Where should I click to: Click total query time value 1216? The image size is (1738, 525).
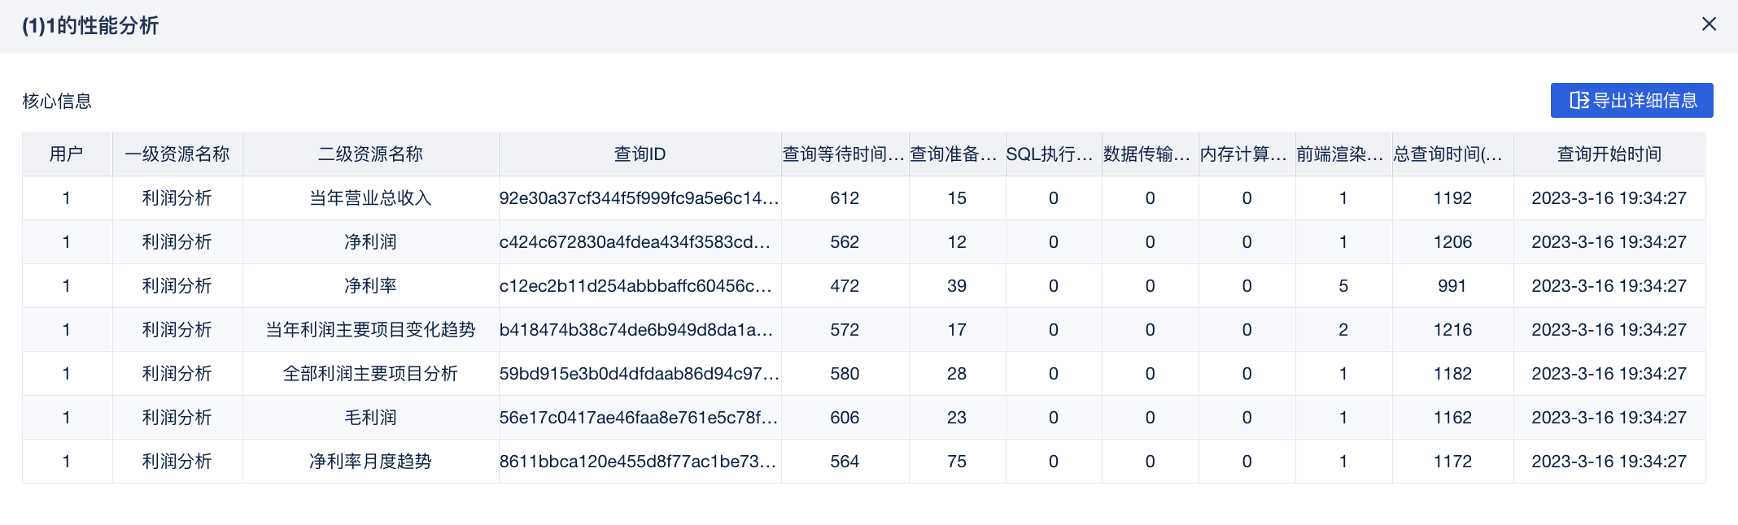click(x=1452, y=330)
